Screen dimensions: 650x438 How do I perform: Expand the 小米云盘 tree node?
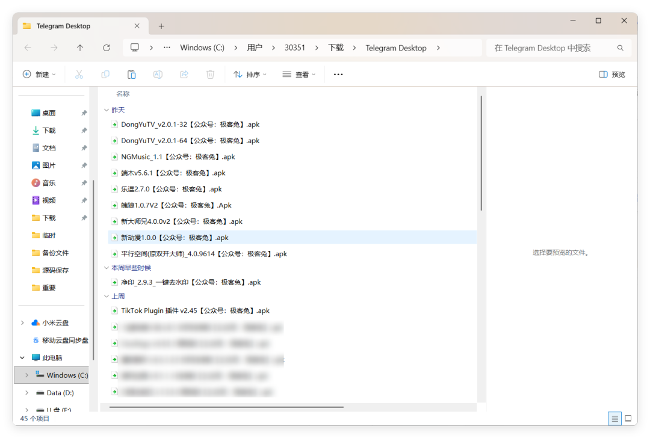(22, 323)
